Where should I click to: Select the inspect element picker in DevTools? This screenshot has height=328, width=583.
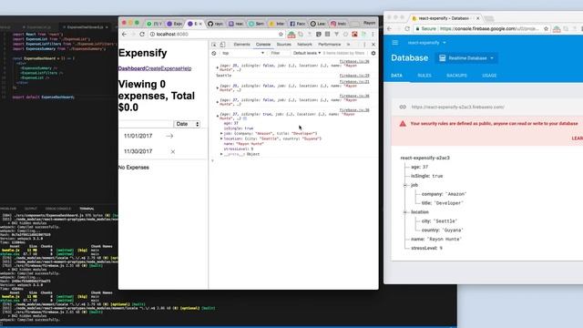click(214, 45)
